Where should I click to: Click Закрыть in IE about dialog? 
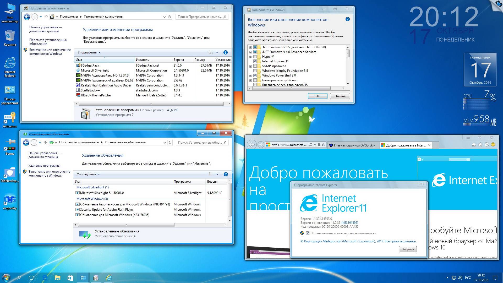408,249
